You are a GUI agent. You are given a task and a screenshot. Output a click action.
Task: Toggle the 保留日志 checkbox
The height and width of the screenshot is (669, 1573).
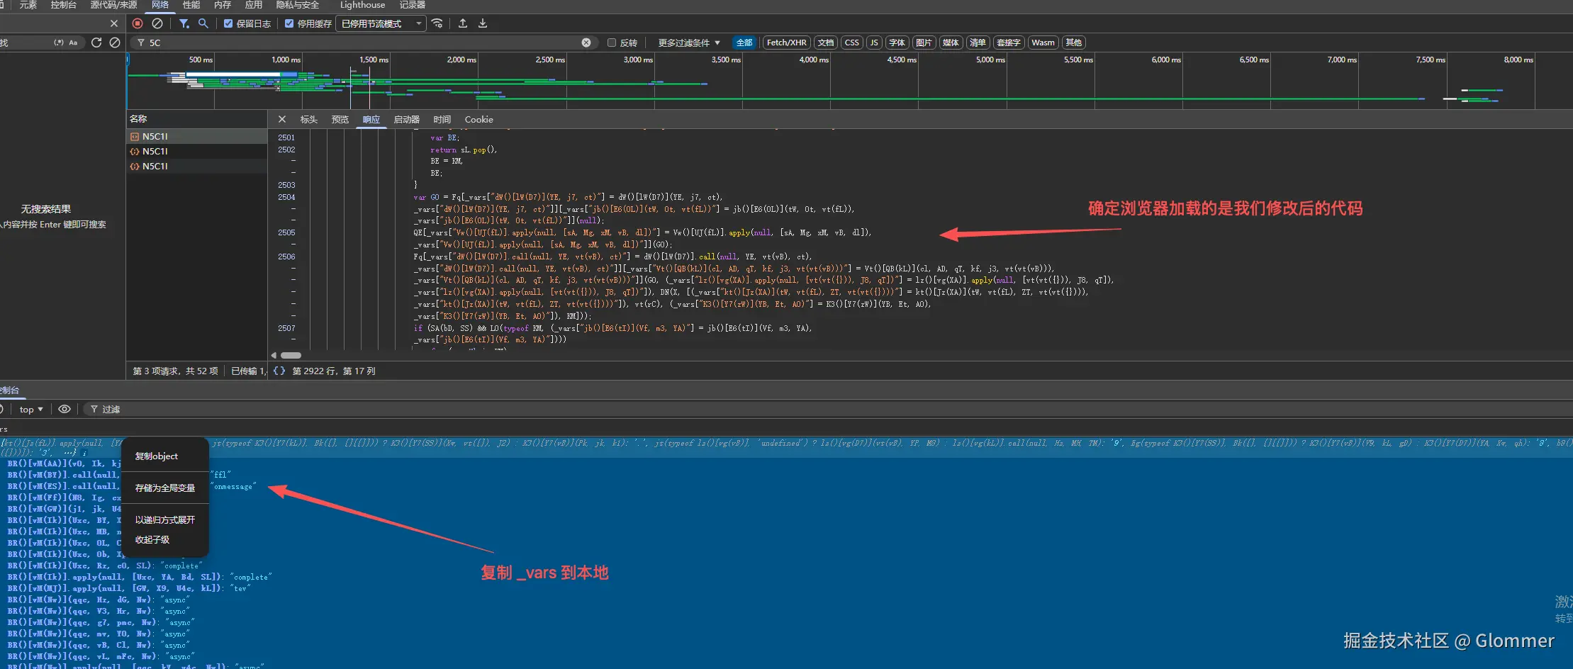click(x=228, y=23)
